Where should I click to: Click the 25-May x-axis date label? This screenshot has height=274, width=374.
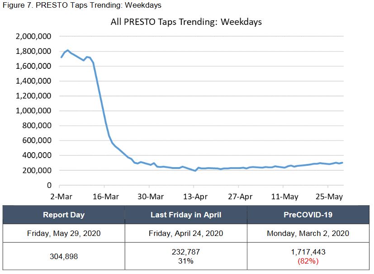pyautogui.click(x=327, y=197)
